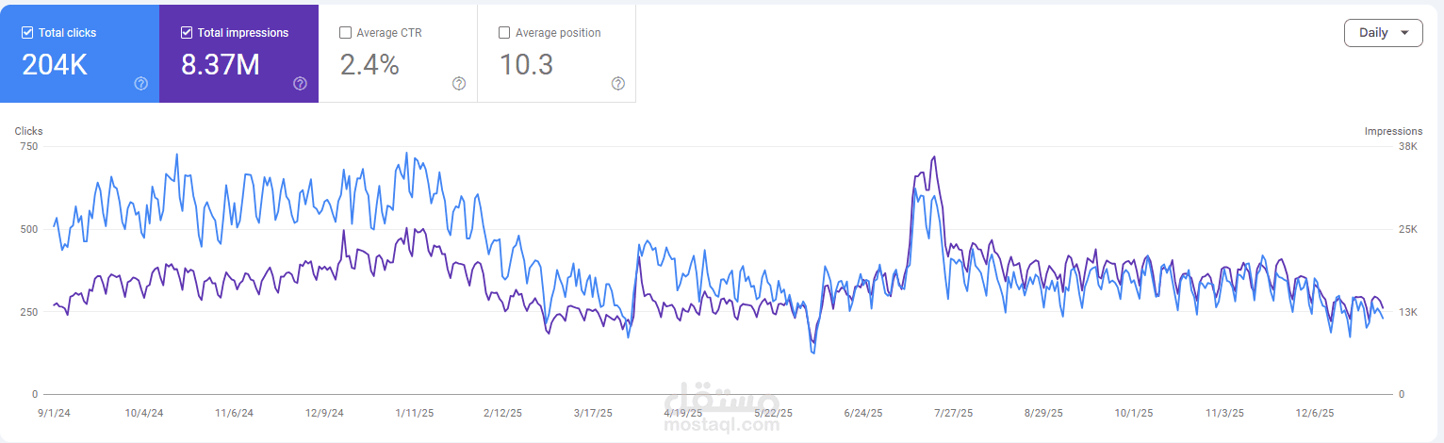Uncheck the Total clicks checkbox

27,33
